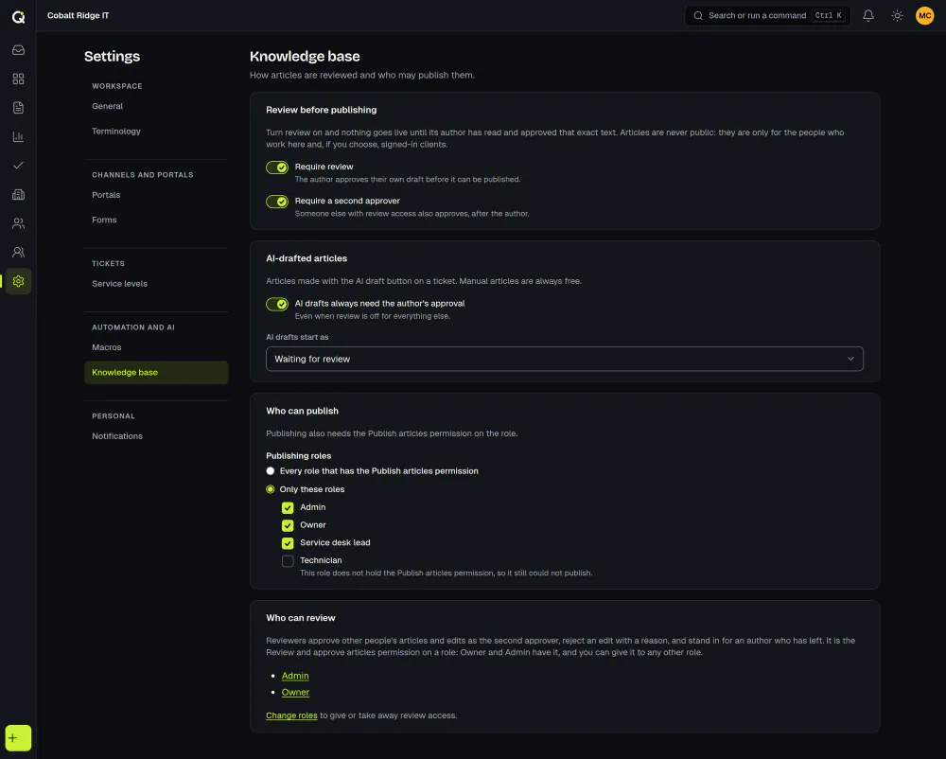
Task: Click the CHANNELS AND PORTALS section label
Action: click(143, 175)
